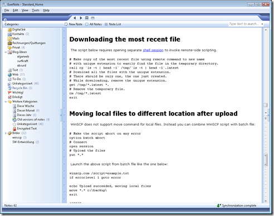Select Rechnungen/Quittungen category icon
The width and height of the screenshot is (274, 216).
[x=9, y=43]
